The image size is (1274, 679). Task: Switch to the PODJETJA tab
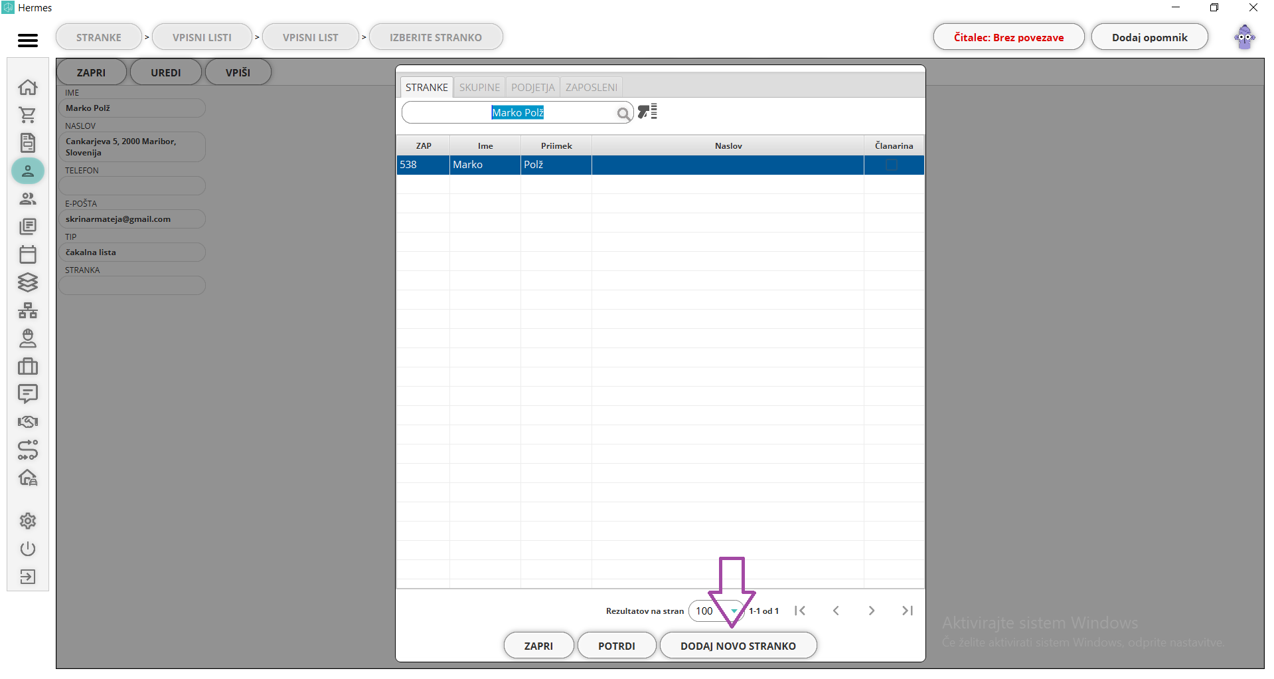533,88
